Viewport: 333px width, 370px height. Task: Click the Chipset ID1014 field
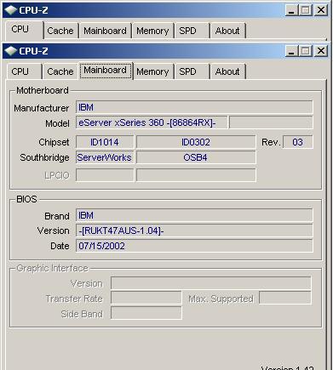[x=105, y=142]
